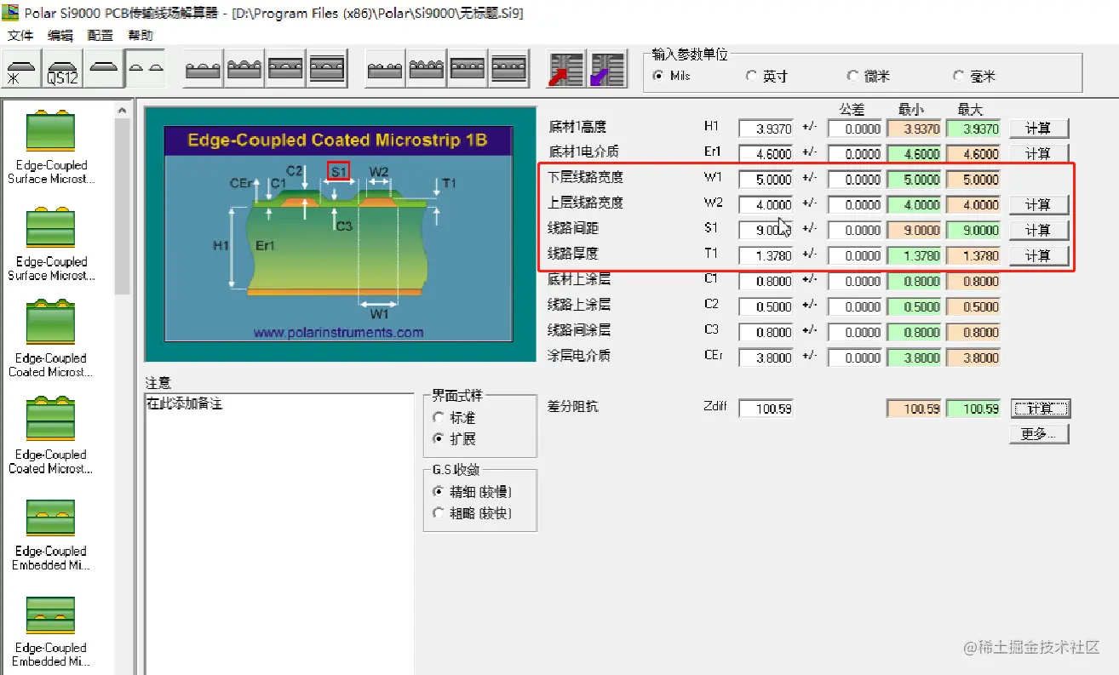The height and width of the screenshot is (675, 1119).
Task: Click the structure list scrollbar thumb
Action: point(123,206)
